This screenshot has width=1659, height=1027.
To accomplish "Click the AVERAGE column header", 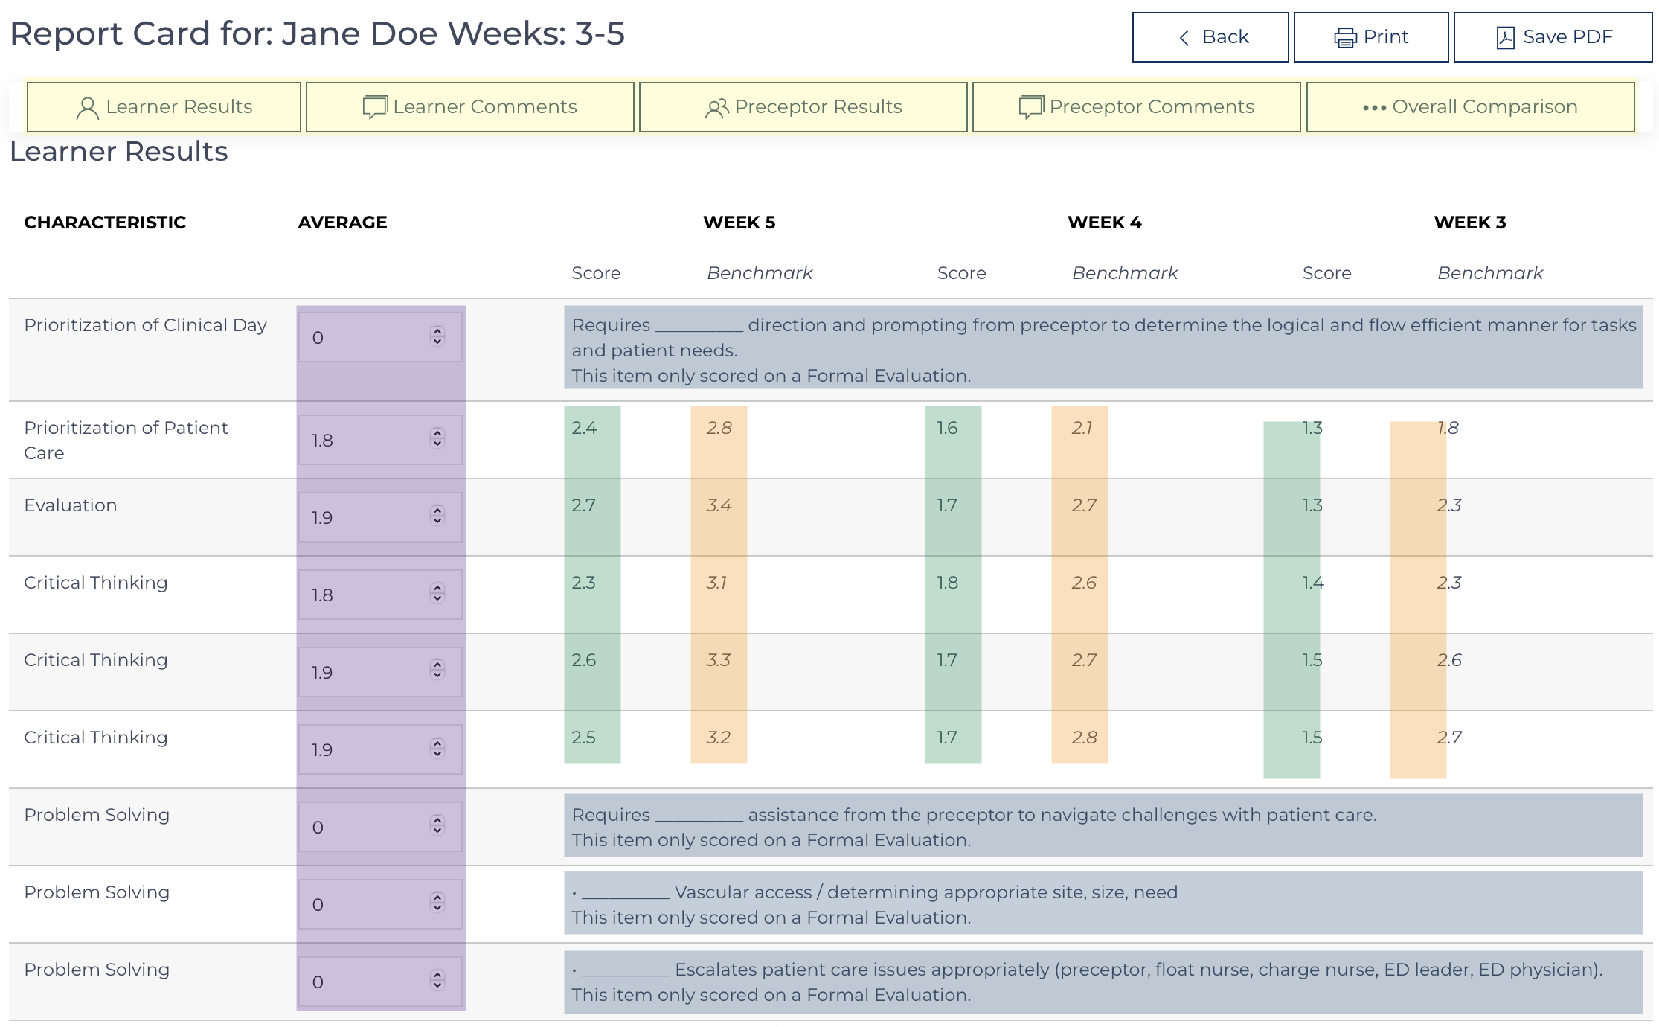I will (342, 223).
